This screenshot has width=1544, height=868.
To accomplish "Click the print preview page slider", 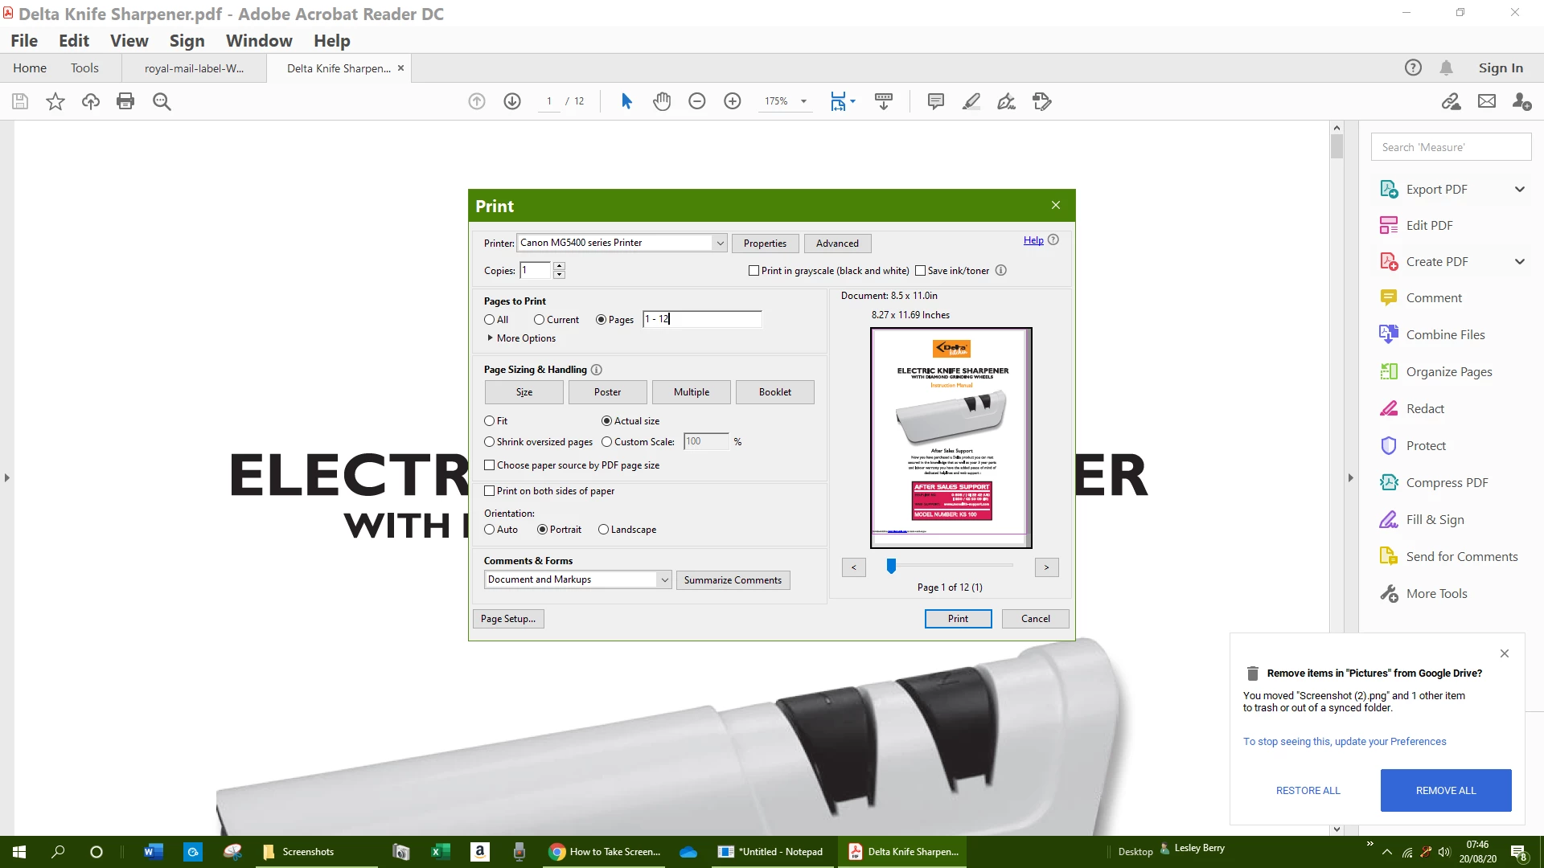I will point(891,567).
